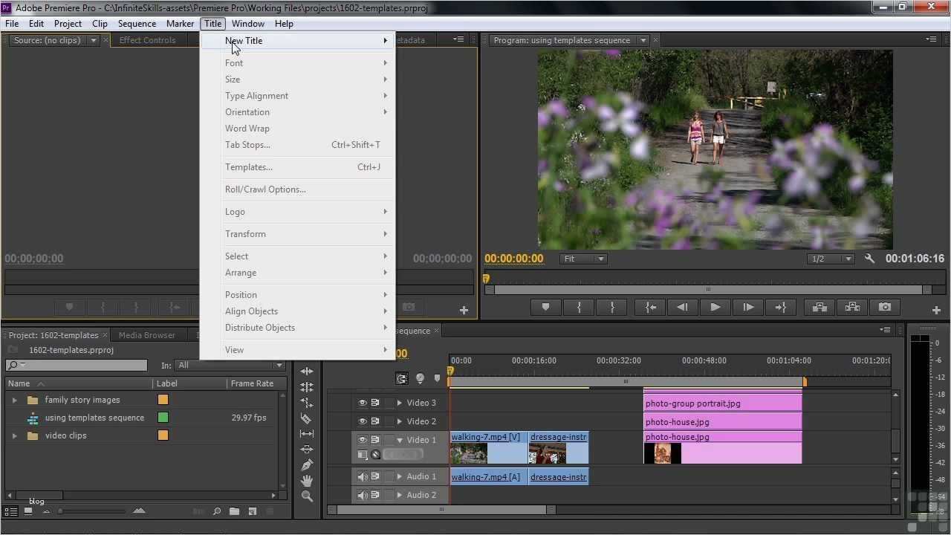951x535 pixels.
Task: Click the Export Frame camera icon in Program monitor
Action: click(x=885, y=307)
